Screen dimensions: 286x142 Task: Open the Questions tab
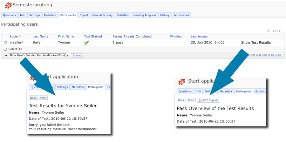[10, 15]
